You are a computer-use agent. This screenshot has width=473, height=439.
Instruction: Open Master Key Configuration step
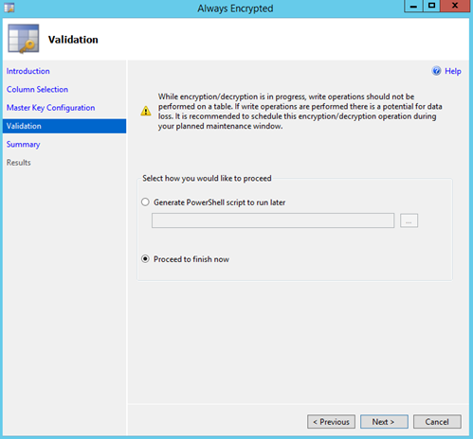pos(50,108)
